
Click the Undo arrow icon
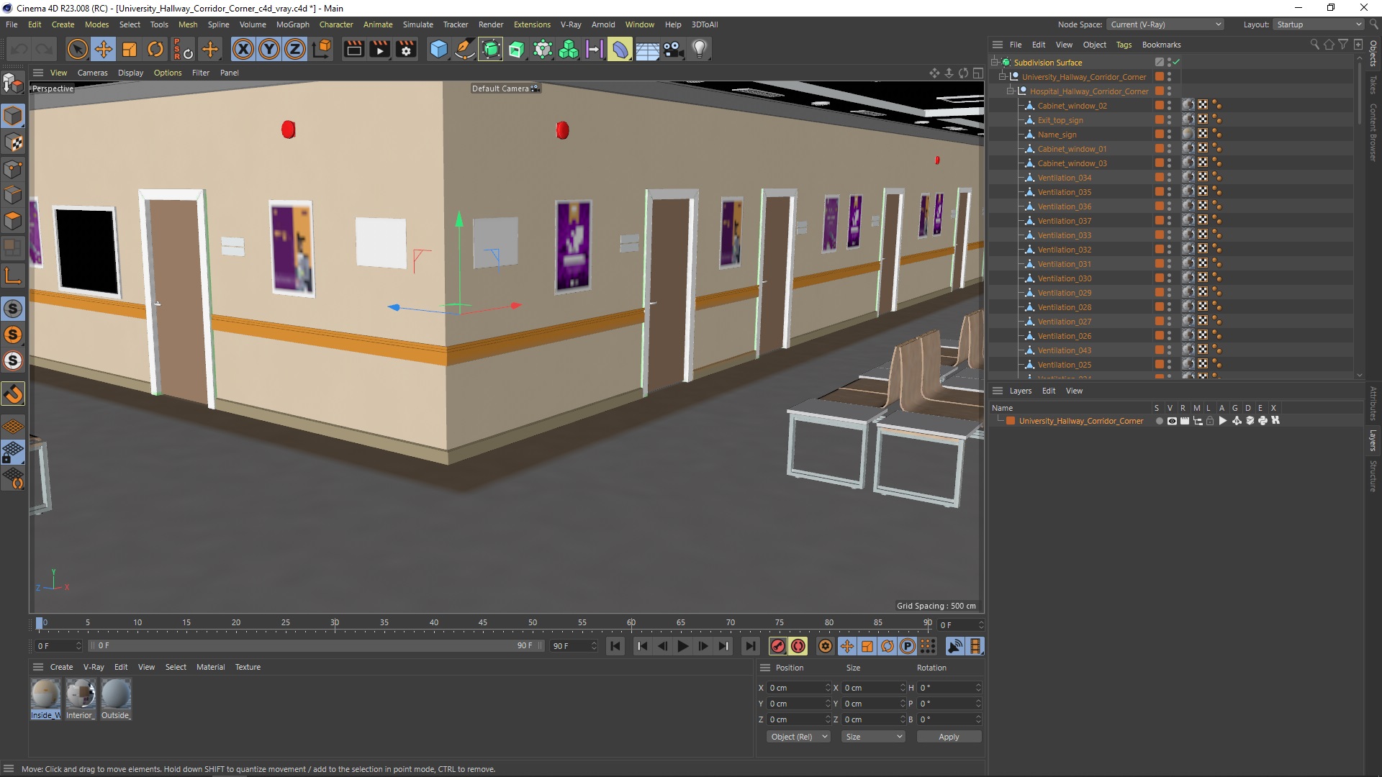(19, 49)
